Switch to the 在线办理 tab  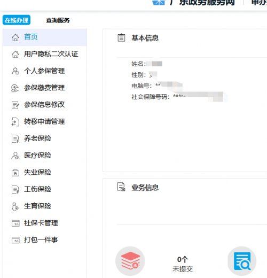point(17,20)
